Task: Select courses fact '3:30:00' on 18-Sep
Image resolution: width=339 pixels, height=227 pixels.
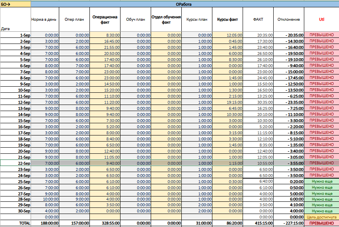Action: [x=227, y=139]
